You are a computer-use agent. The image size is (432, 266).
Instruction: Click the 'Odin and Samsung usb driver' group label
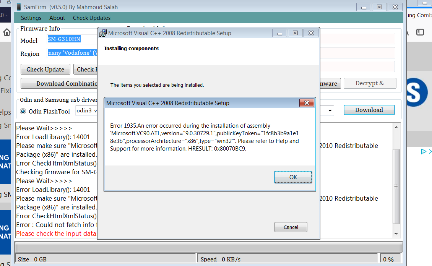pos(58,100)
